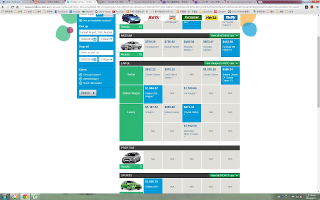320x200 pixels.
Task: Click the AVIS logo column header
Action: (x=153, y=18)
